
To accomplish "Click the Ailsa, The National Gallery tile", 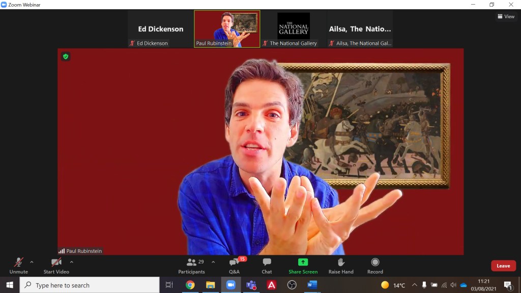I will [360, 29].
